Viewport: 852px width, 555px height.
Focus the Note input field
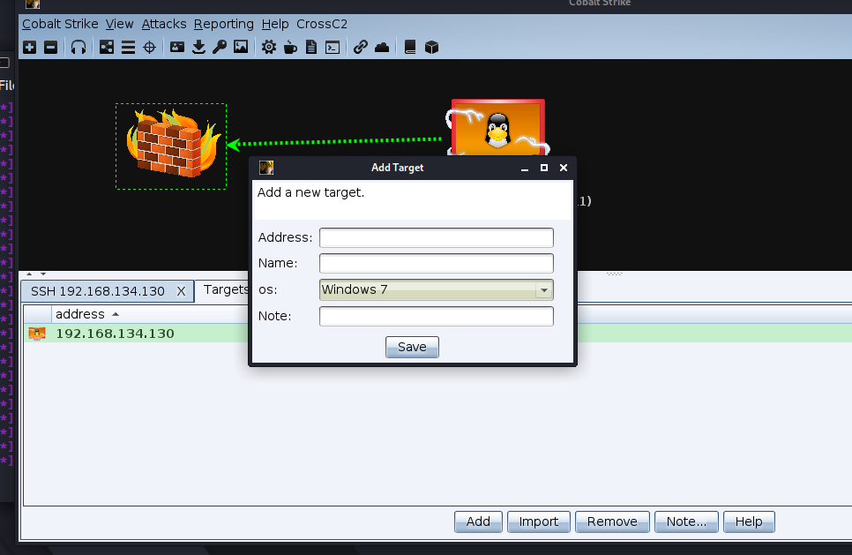(x=437, y=316)
